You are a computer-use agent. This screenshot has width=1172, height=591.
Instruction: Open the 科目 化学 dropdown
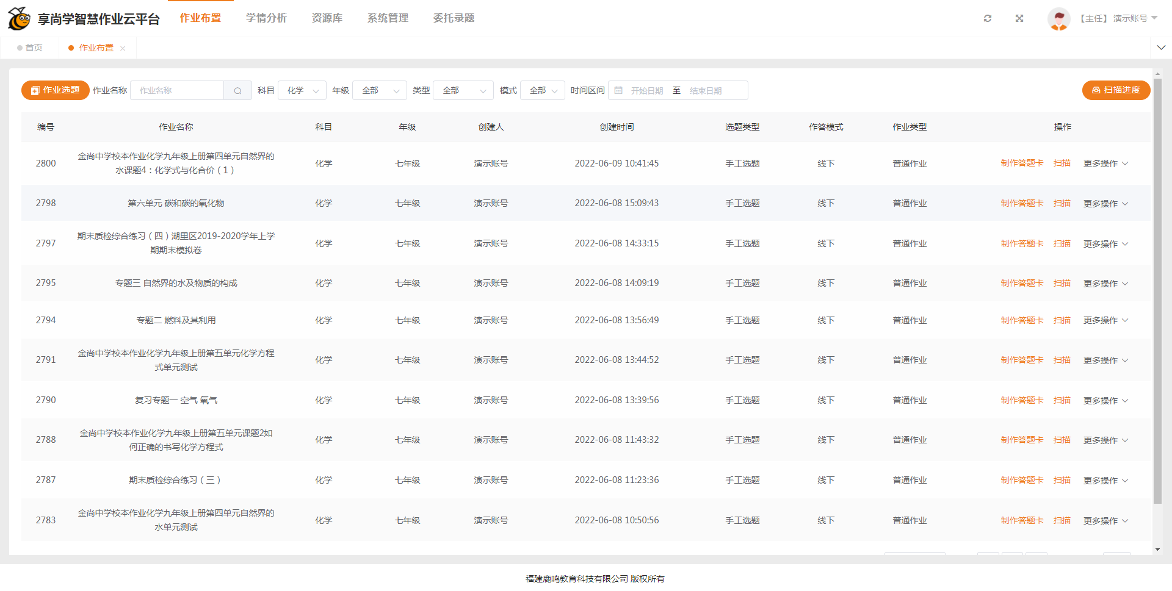(x=302, y=90)
